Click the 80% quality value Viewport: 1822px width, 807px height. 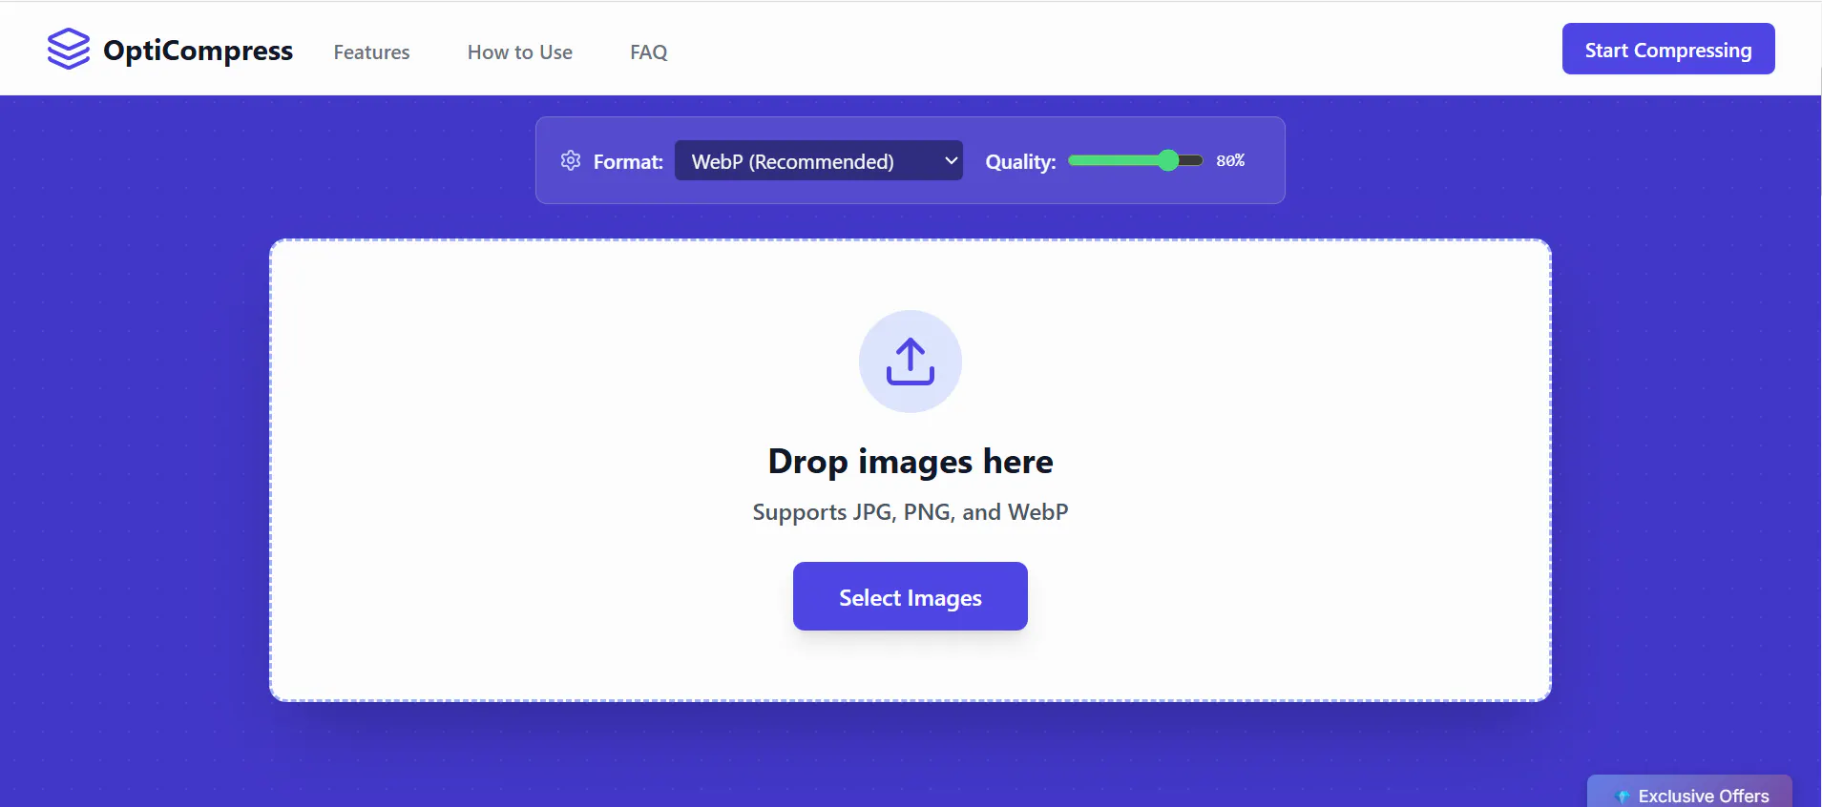(x=1230, y=160)
